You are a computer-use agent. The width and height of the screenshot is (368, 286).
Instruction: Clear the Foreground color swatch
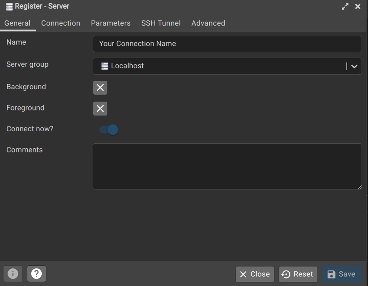tap(100, 109)
